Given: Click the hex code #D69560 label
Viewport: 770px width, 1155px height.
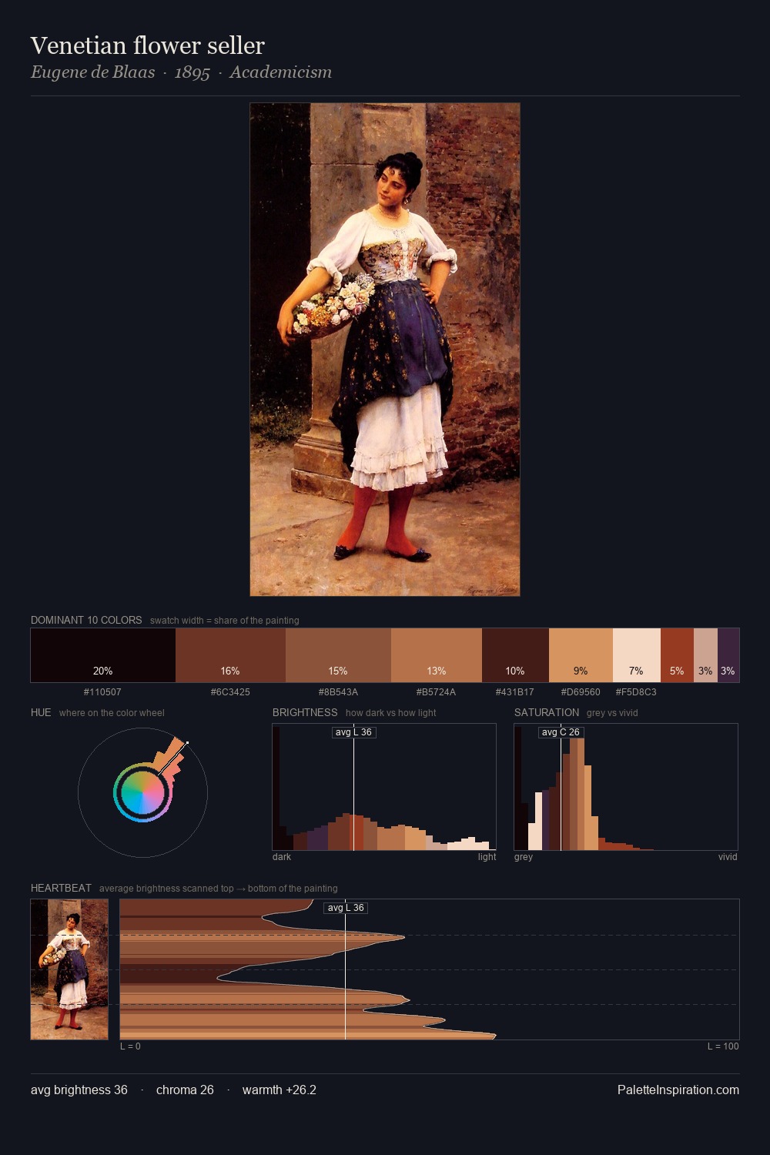Looking at the screenshot, I should coord(581,692).
